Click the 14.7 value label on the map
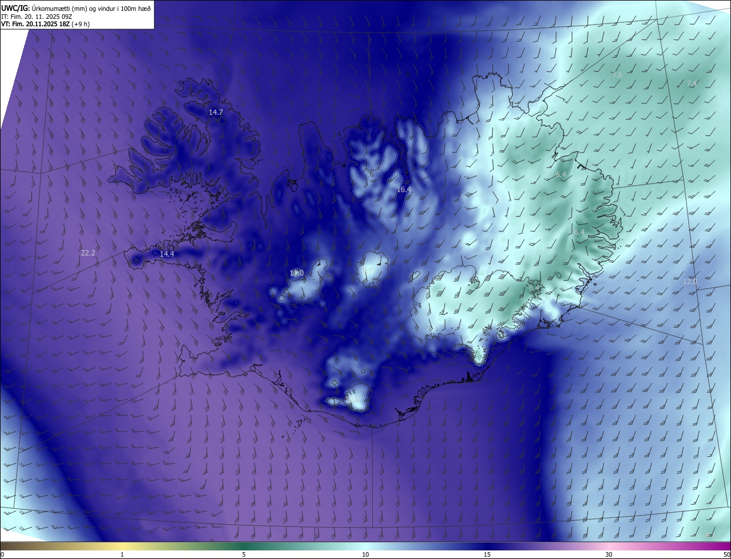This screenshot has width=731, height=559. point(216,112)
